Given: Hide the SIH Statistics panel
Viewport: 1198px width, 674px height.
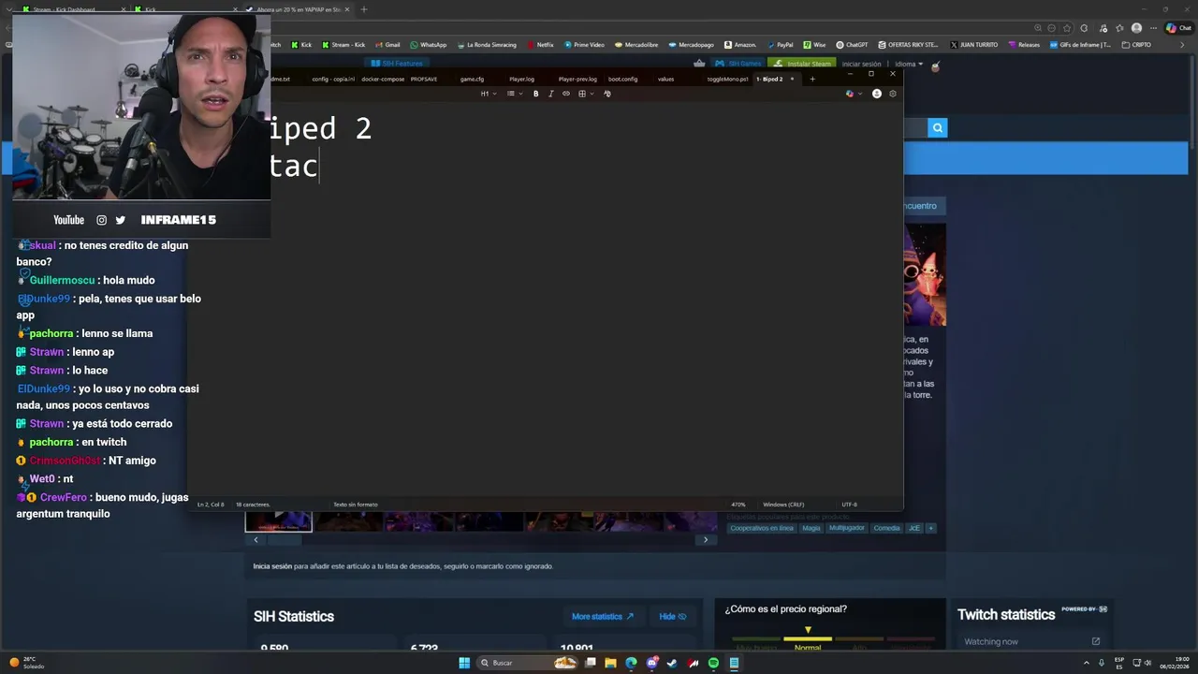Looking at the screenshot, I should [x=673, y=616].
